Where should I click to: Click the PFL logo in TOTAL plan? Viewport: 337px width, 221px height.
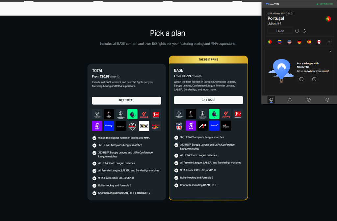pos(132,126)
